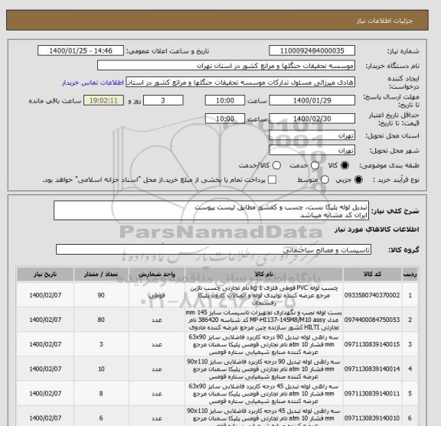Click the response deadline date 1400/01/29
This screenshot has height=426, width=441.
(312, 100)
